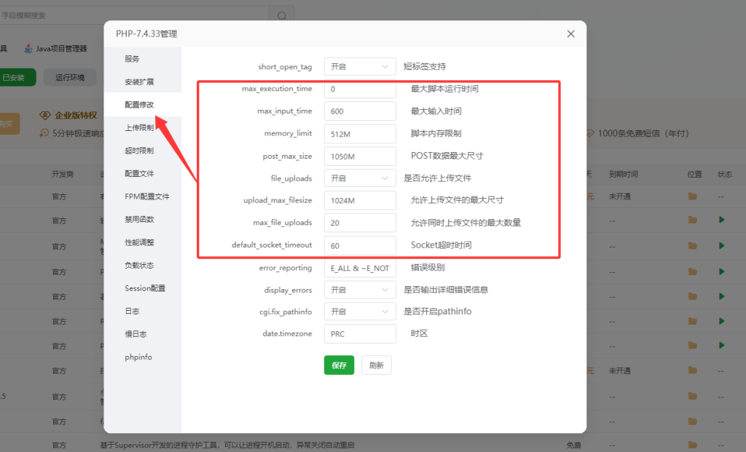Click the max_input_time field showing 600
The image size is (746, 452).
pyautogui.click(x=360, y=111)
